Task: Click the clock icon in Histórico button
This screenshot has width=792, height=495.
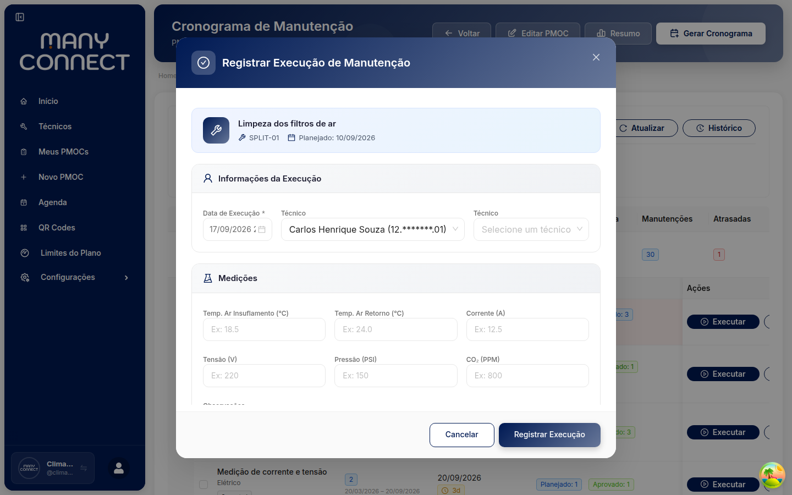Action: [700, 128]
